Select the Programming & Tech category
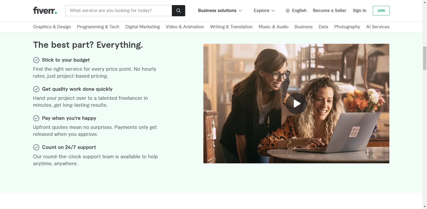The height and width of the screenshot is (209, 427). (x=98, y=27)
